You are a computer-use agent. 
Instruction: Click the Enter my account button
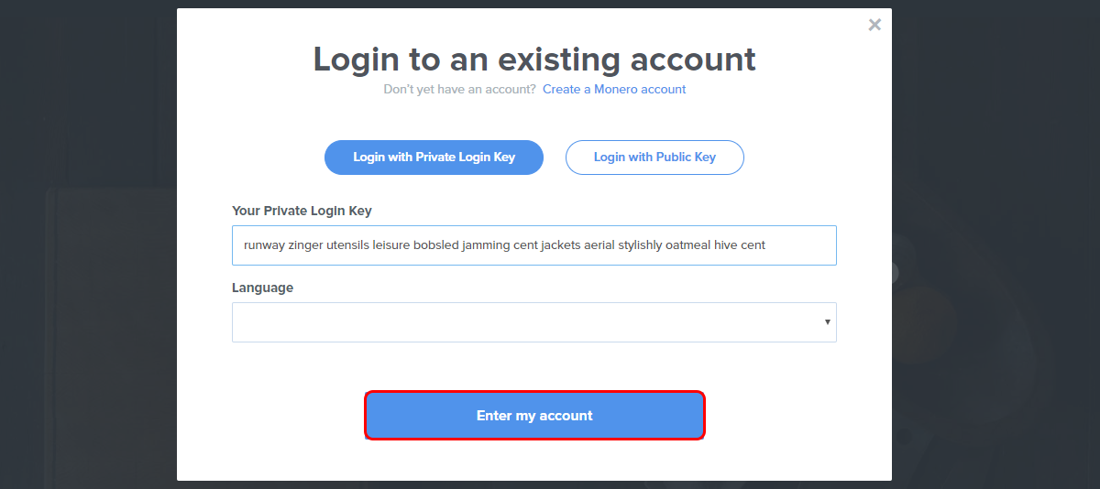point(534,416)
